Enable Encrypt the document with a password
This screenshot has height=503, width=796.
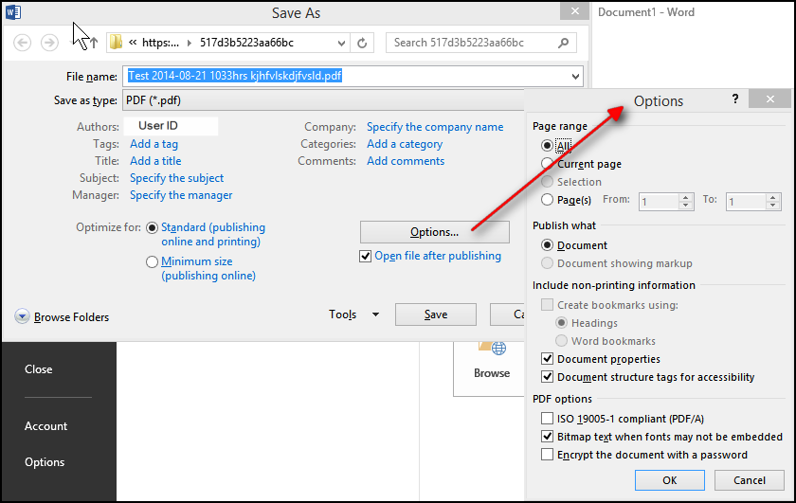547,455
